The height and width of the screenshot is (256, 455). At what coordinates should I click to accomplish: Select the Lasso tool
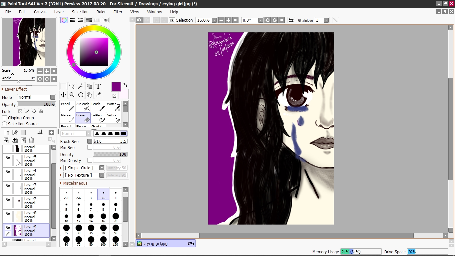72,86
